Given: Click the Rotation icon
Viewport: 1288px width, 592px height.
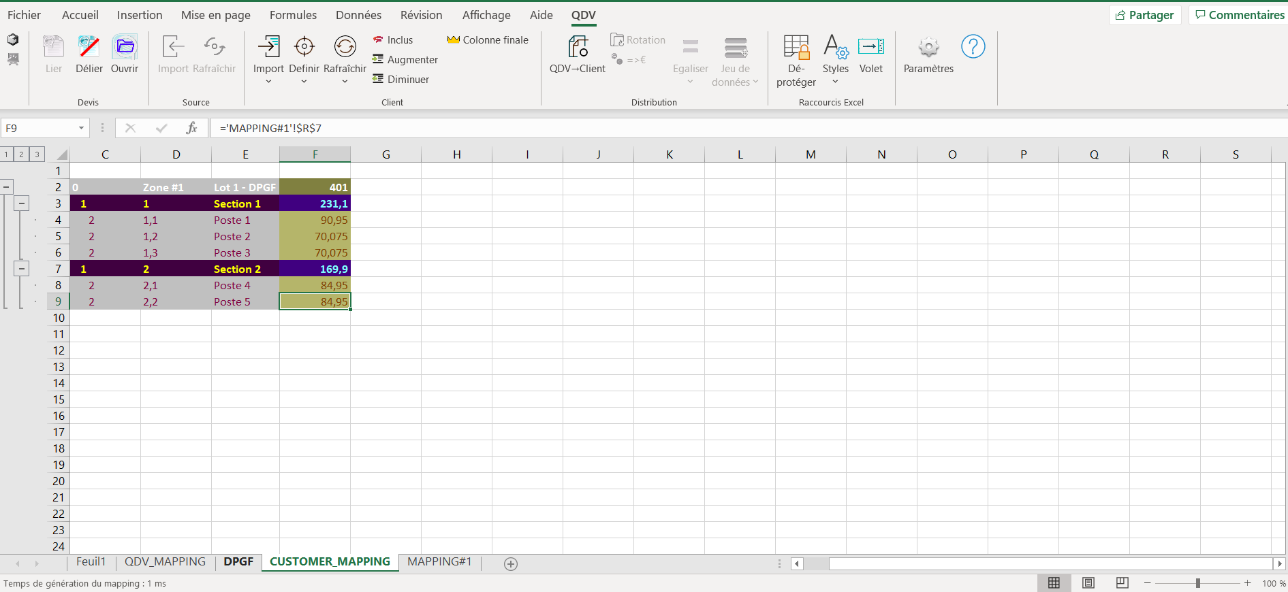Looking at the screenshot, I should click(617, 40).
